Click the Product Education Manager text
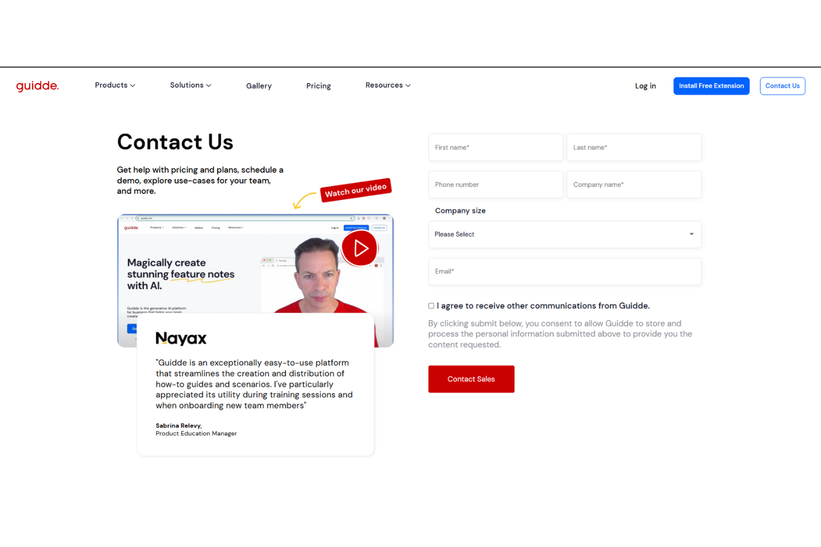The height and width of the screenshot is (547, 821). point(196,433)
